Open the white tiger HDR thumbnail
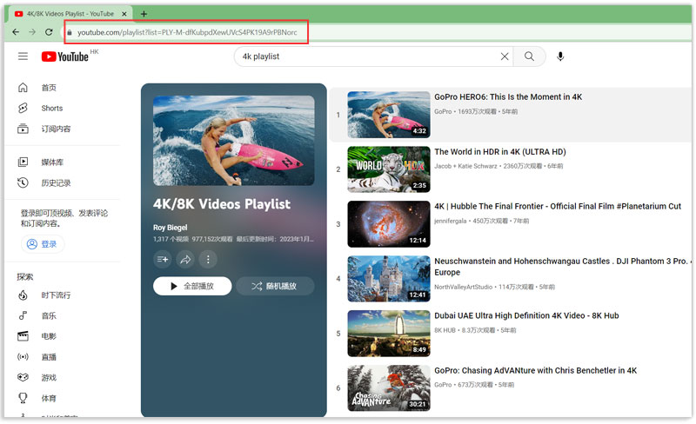The width and height of the screenshot is (696, 424). click(x=388, y=169)
